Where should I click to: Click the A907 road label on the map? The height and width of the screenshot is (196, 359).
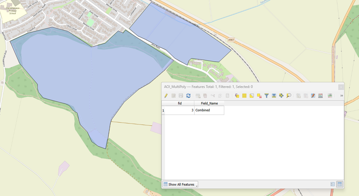click(x=231, y=40)
